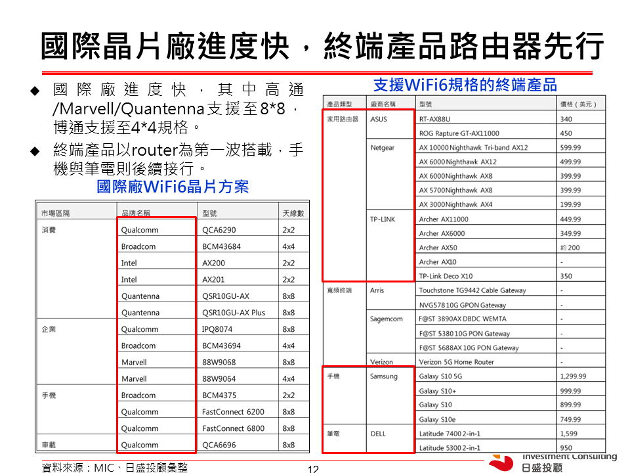Click the slide title text
This screenshot has height=473, width=630.
[322, 46]
